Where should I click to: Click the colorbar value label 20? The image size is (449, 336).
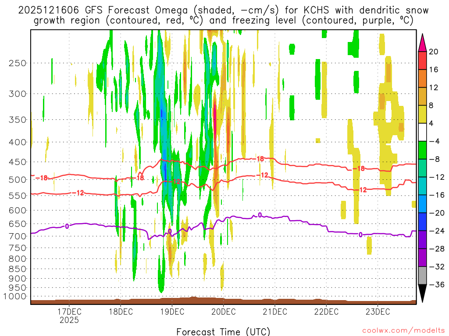(x=434, y=52)
